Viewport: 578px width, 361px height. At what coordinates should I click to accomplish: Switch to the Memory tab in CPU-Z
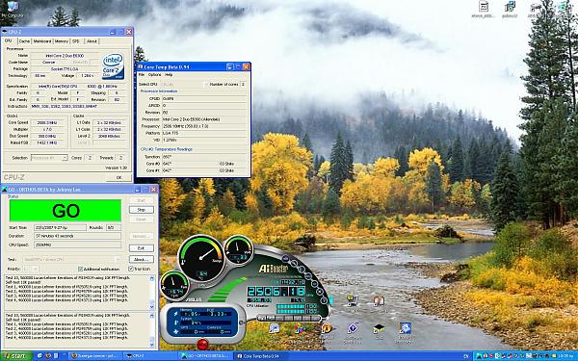pyautogui.click(x=62, y=41)
